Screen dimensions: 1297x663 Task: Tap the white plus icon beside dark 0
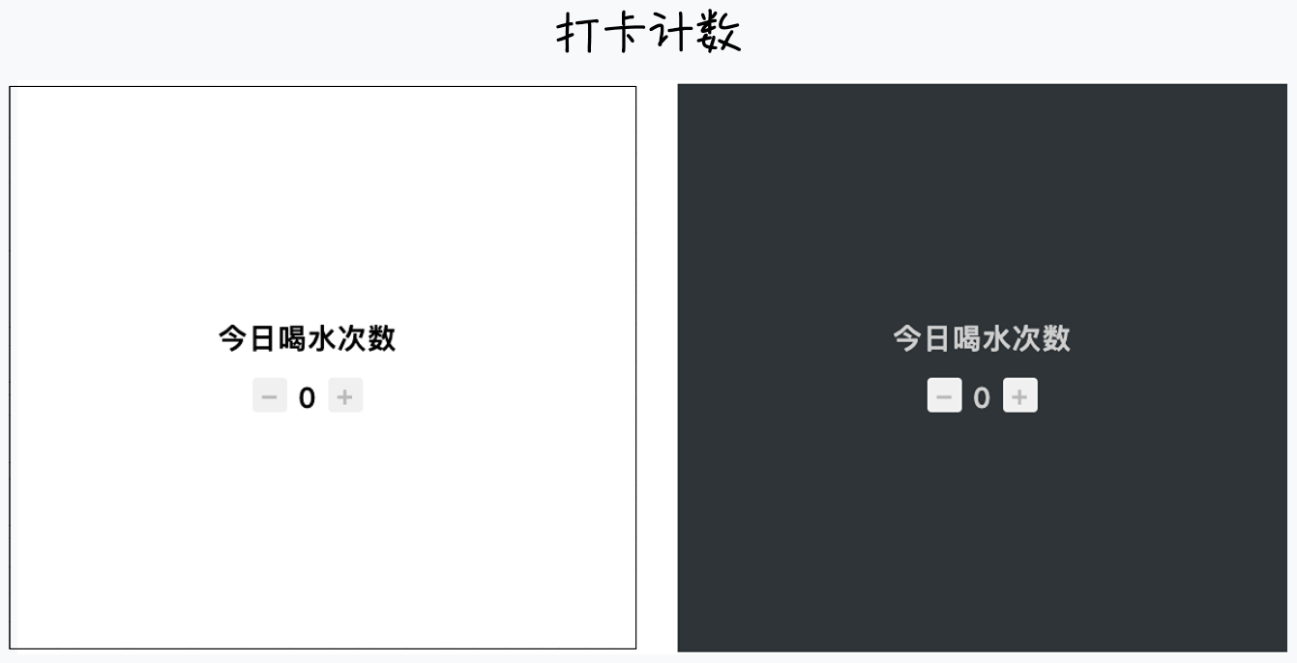tap(1020, 396)
